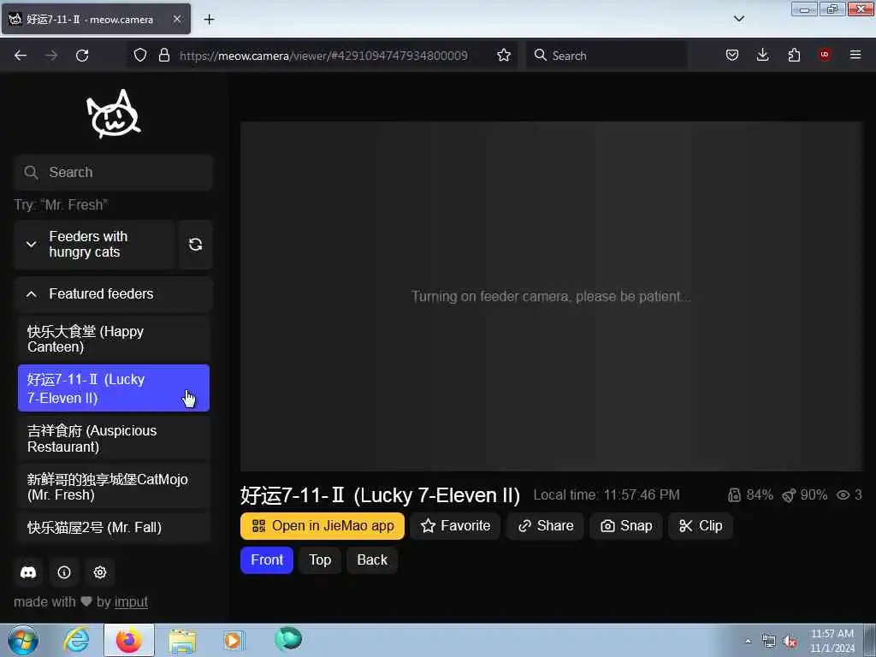Refresh the hungry cats feeder list

pyautogui.click(x=195, y=244)
